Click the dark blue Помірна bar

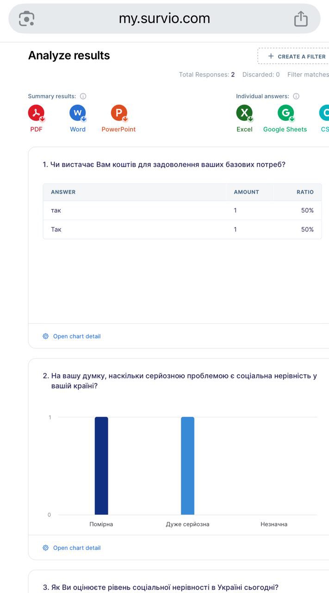(x=101, y=466)
